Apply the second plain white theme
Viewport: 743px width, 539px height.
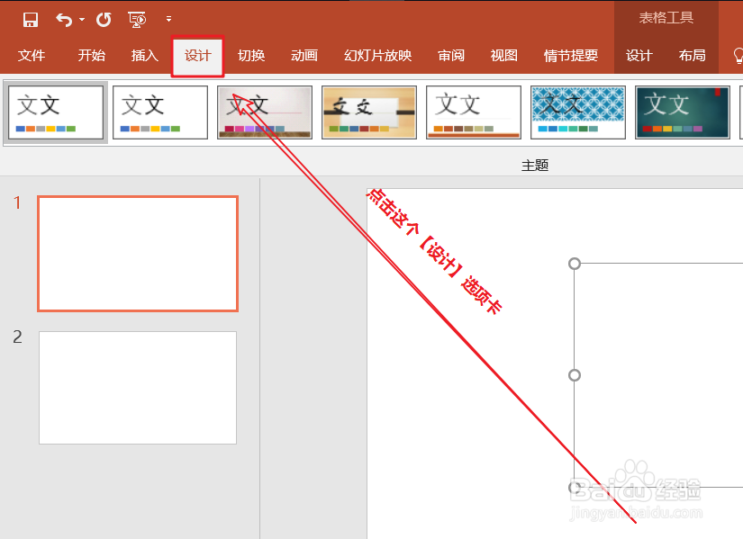click(x=160, y=112)
